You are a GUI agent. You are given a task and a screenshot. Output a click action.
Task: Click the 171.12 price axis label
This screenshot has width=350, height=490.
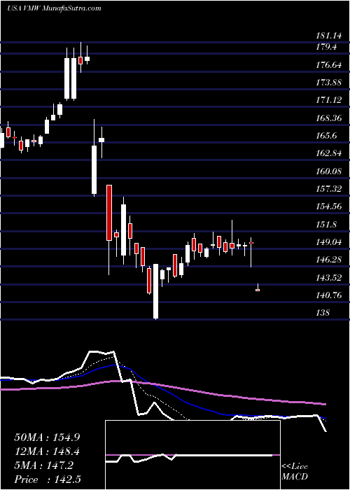click(x=328, y=100)
